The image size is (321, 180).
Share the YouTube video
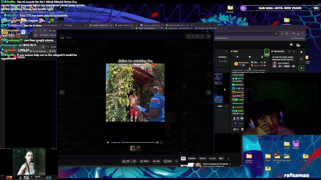click(144, 161)
